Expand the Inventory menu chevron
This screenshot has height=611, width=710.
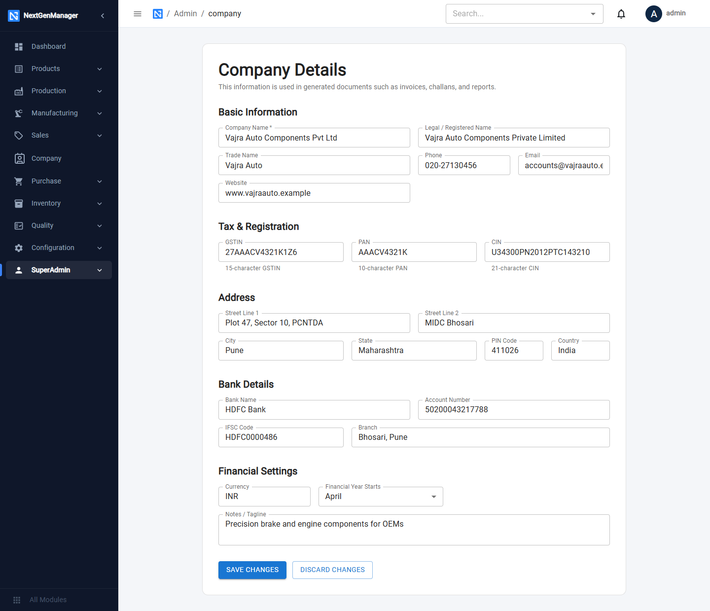tap(100, 204)
